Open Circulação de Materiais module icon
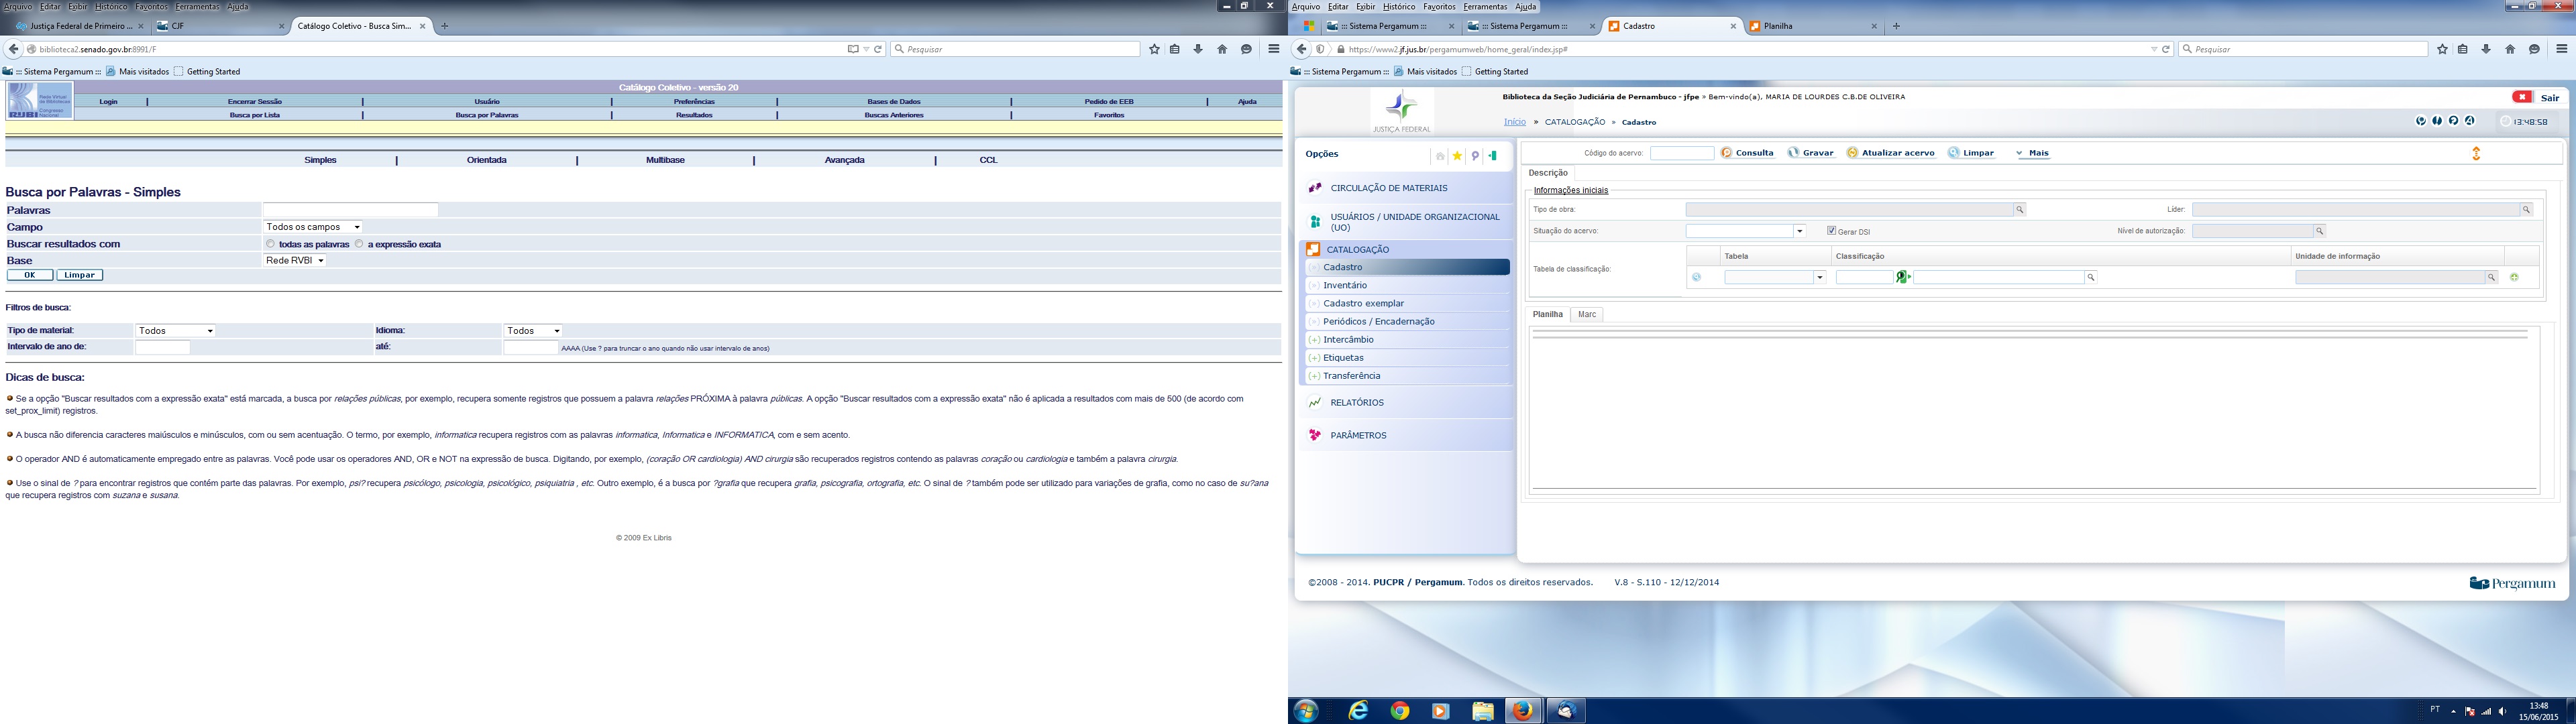Image resolution: width=2576 pixels, height=724 pixels. [1315, 188]
